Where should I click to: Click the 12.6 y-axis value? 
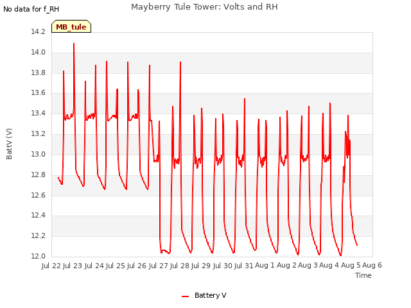tap(39, 195)
